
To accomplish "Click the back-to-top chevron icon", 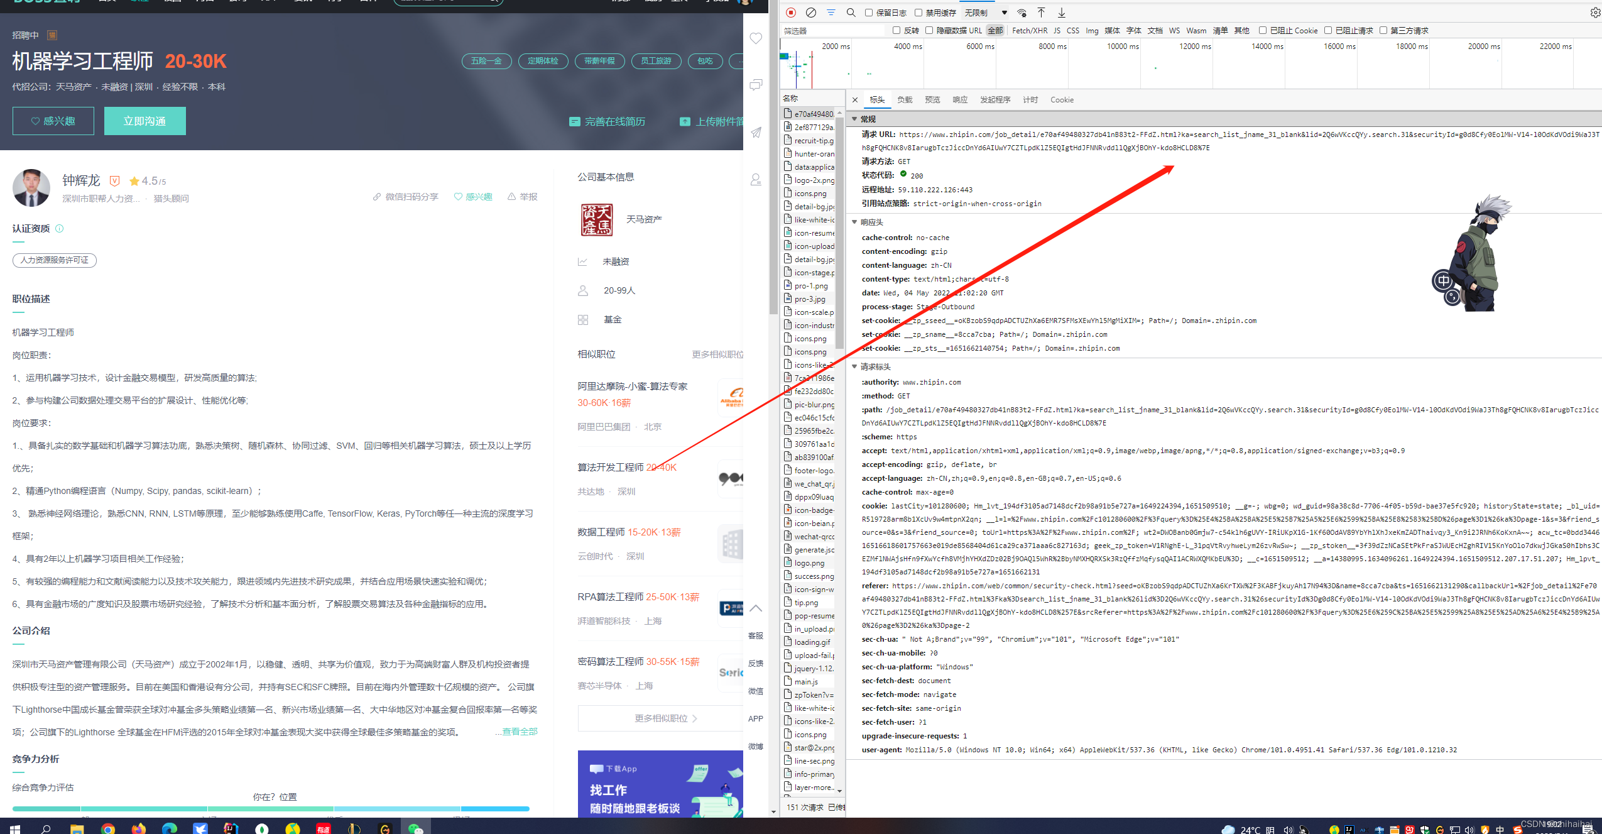I will (x=756, y=608).
